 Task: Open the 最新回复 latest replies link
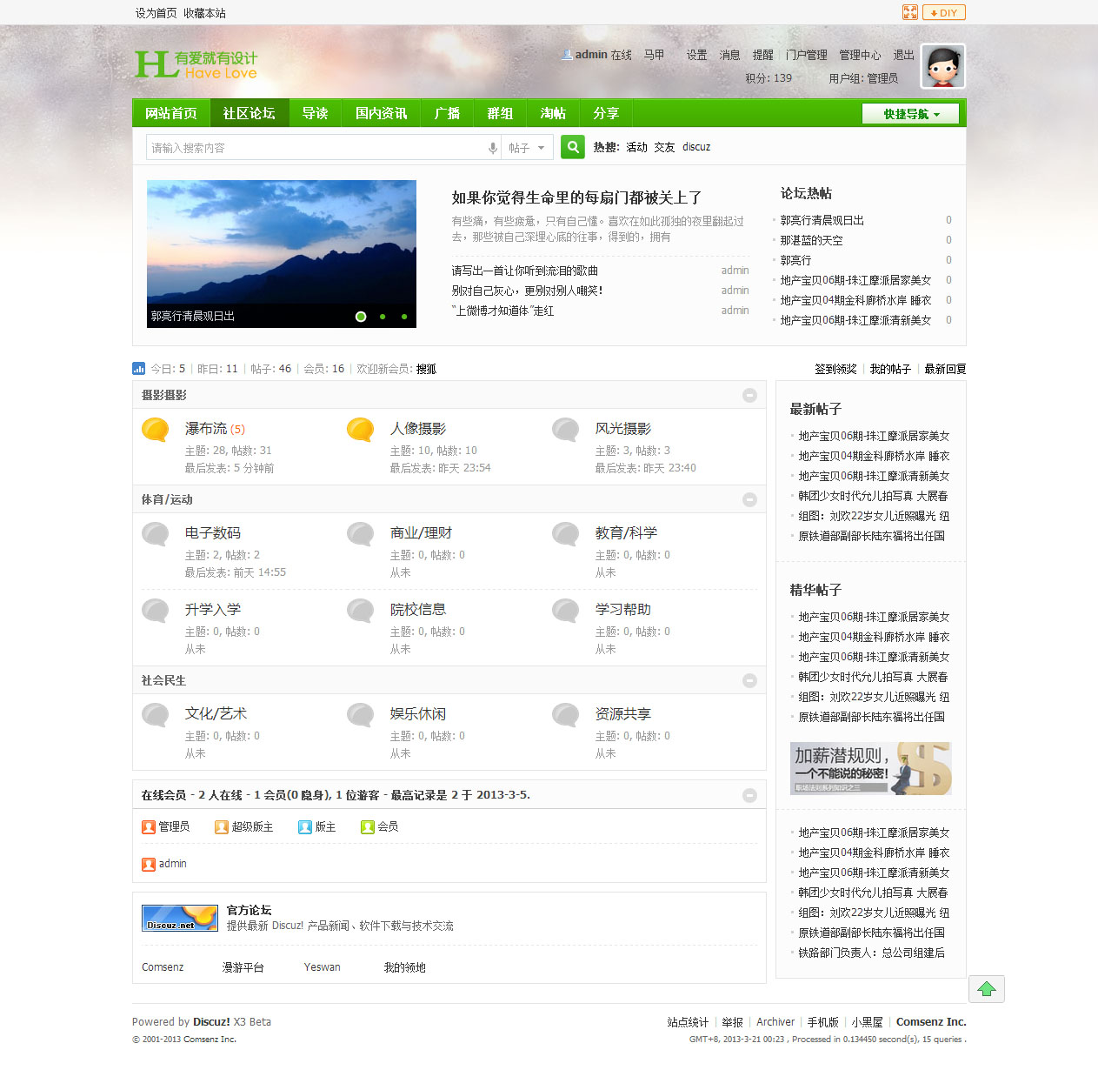(945, 369)
